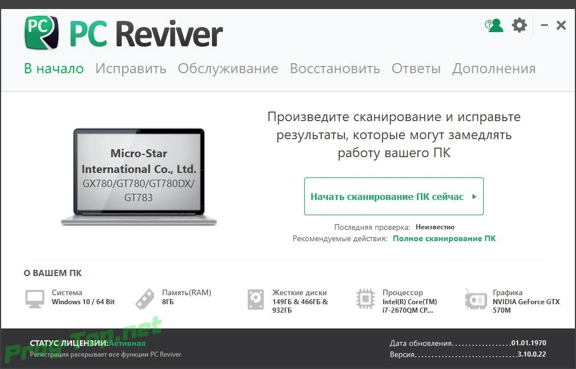Screen dimensions: 576x369
Task: Click the 8ГБ memory value
Action: (168, 301)
